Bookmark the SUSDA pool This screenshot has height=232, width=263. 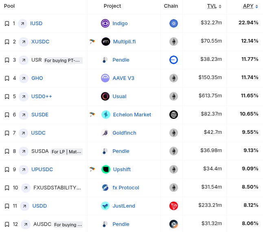coord(7,151)
